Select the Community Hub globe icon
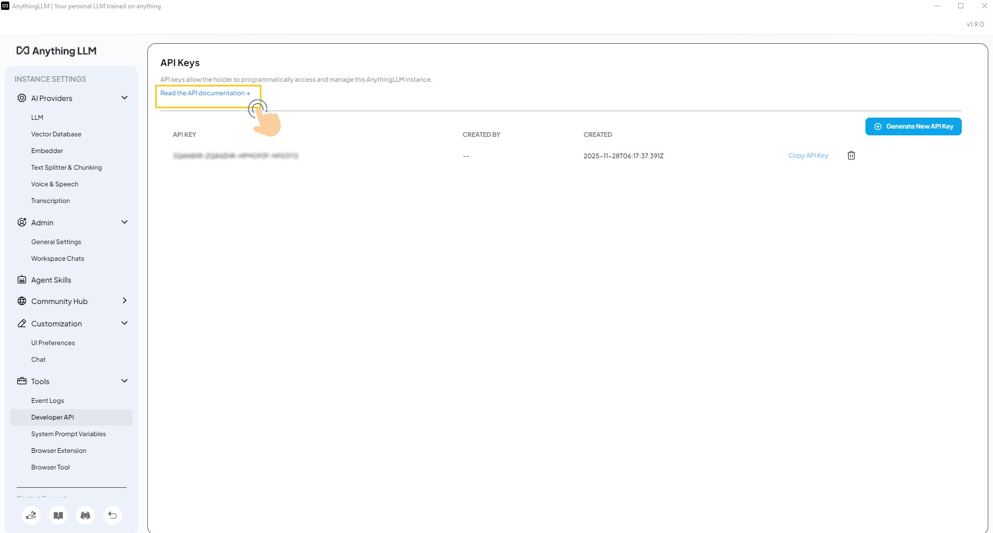Image resolution: width=993 pixels, height=533 pixels. [x=21, y=301]
